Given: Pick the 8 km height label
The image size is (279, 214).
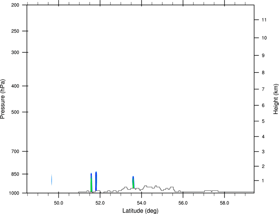Looking at the screenshot, I should [x=263, y=73].
